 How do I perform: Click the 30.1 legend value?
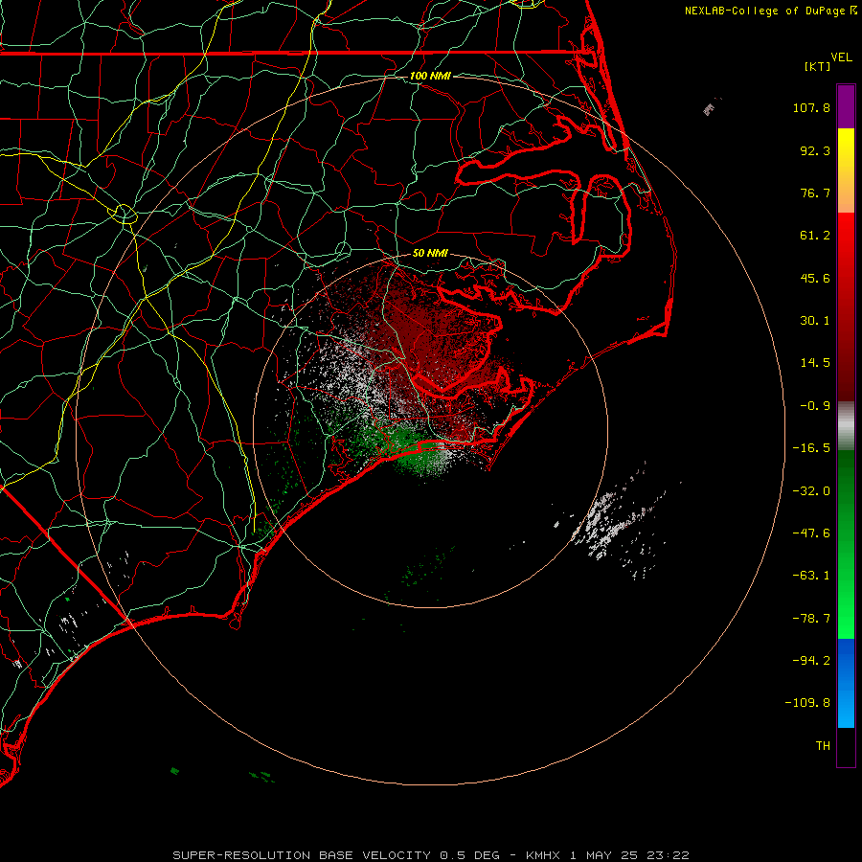[815, 321]
